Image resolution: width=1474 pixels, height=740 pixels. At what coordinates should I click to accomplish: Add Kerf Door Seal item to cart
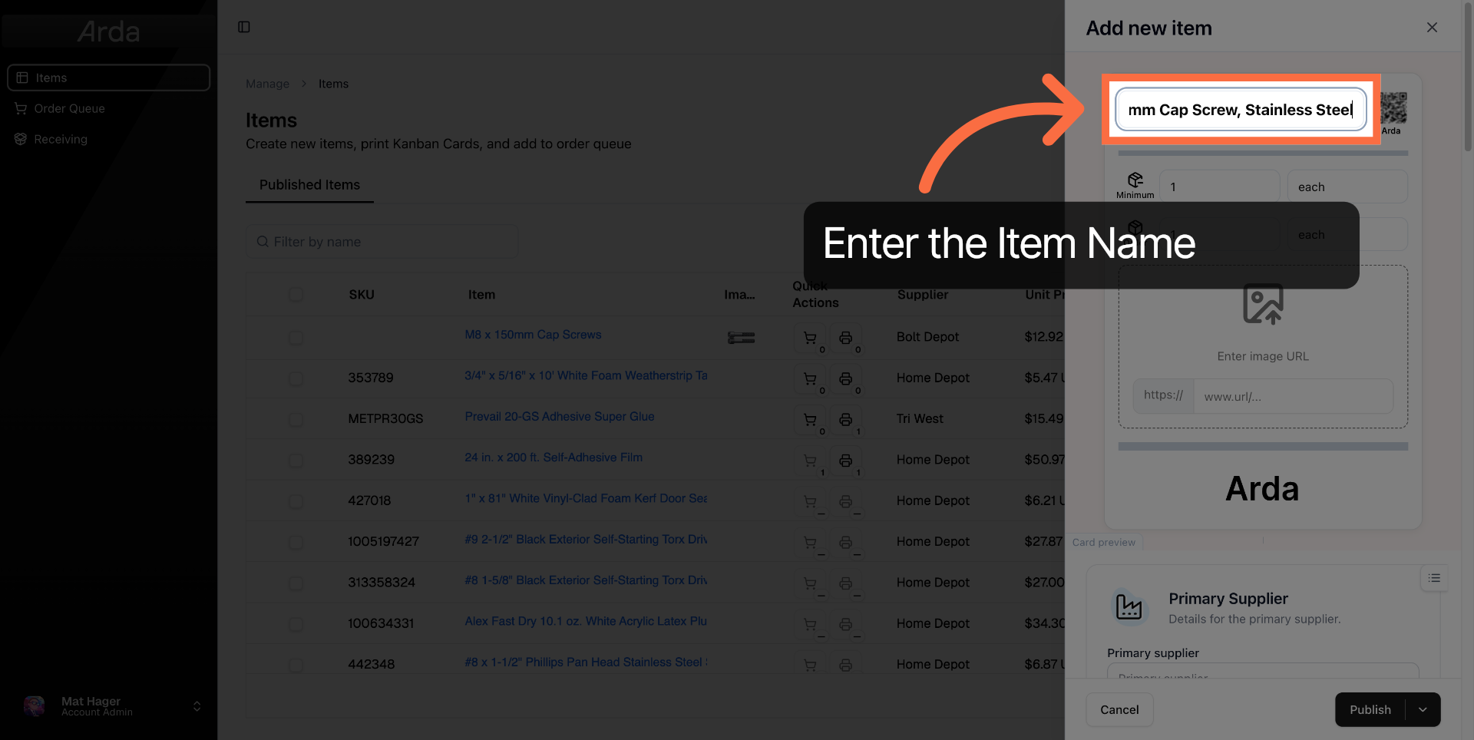(810, 501)
